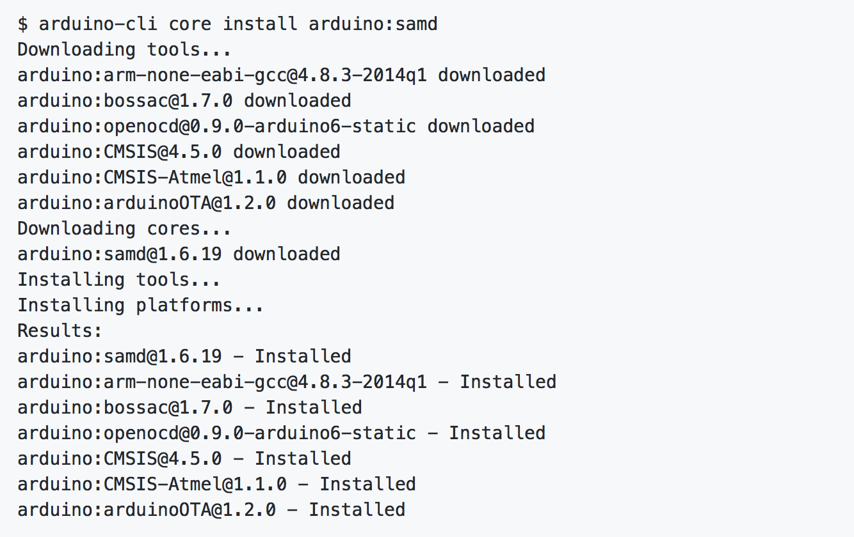854x537 pixels.
Task: Click the "Installing tools..." output line
Action: [x=119, y=280]
